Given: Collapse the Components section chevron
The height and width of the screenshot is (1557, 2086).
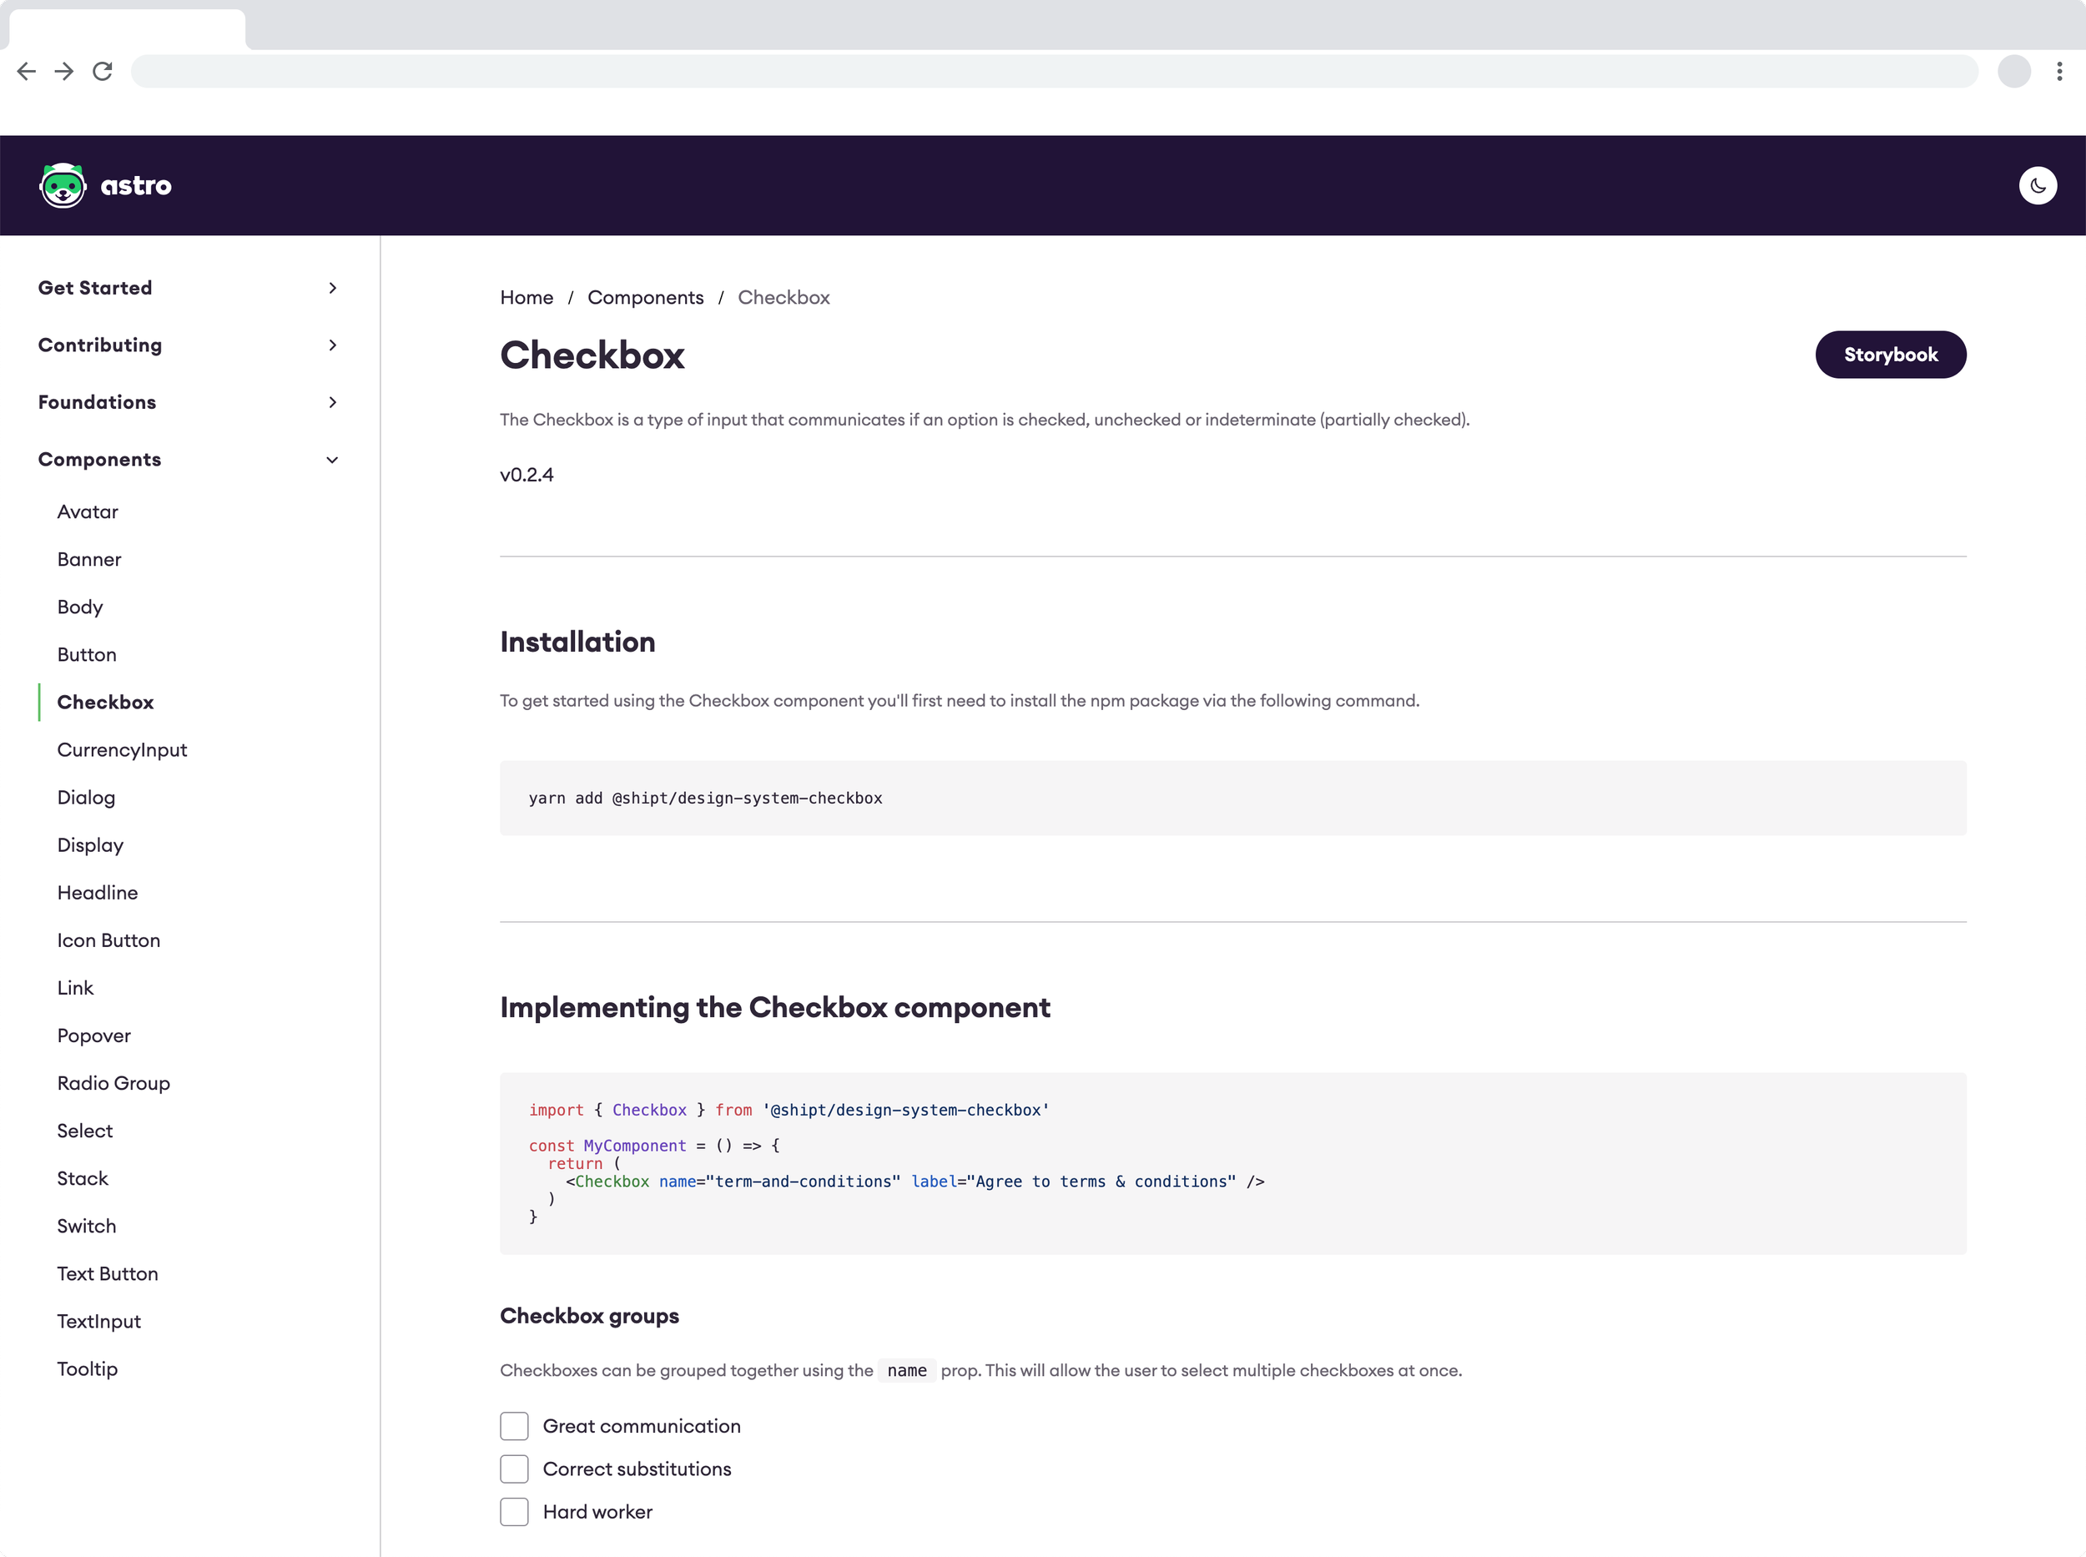Looking at the screenshot, I should pyautogui.click(x=332, y=460).
